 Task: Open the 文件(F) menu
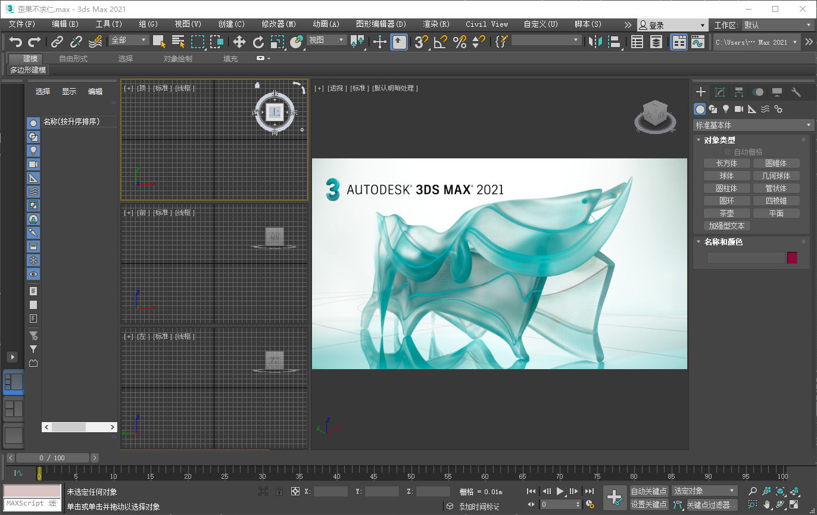click(21, 24)
